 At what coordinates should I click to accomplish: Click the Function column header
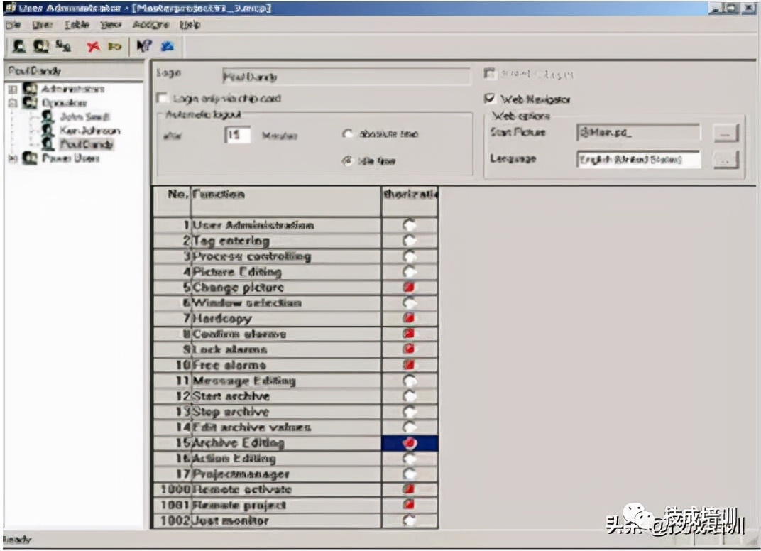(286, 202)
